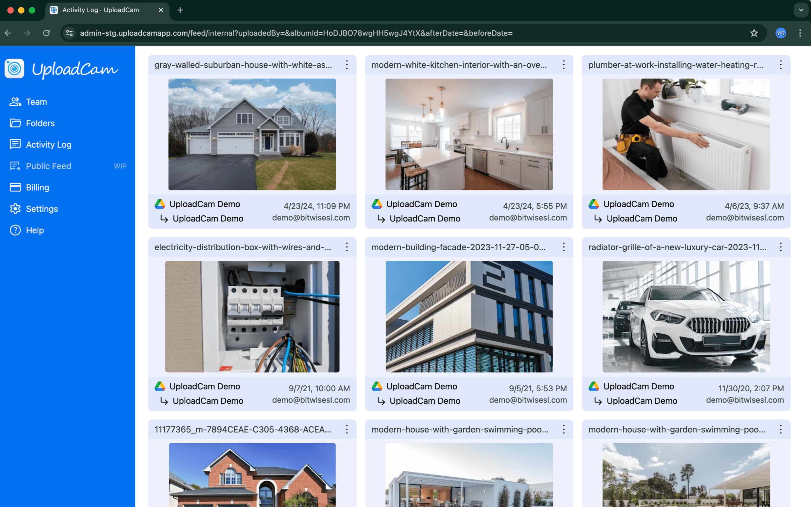Click Google Drive icon on gray-walled house card

click(160, 204)
